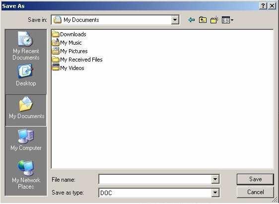Image resolution: width=279 pixels, height=204 pixels.
Task: Click the Cancel button
Action: (255, 192)
